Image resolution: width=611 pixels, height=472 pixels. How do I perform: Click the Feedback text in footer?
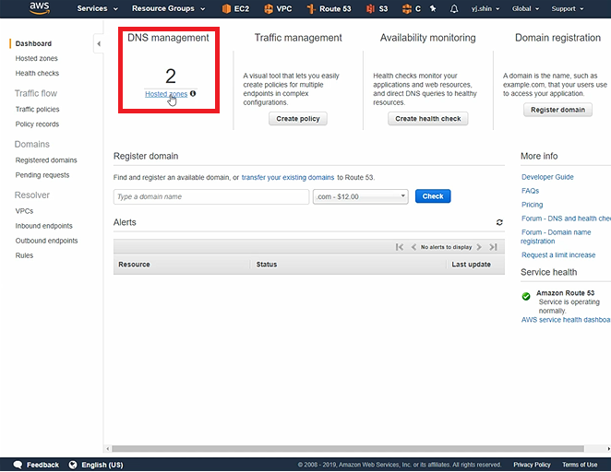(x=42, y=465)
